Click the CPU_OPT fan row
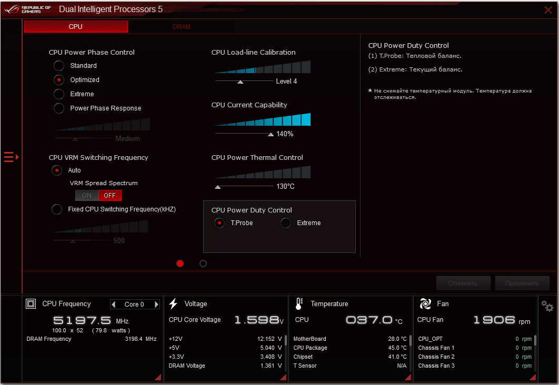 pos(475,339)
